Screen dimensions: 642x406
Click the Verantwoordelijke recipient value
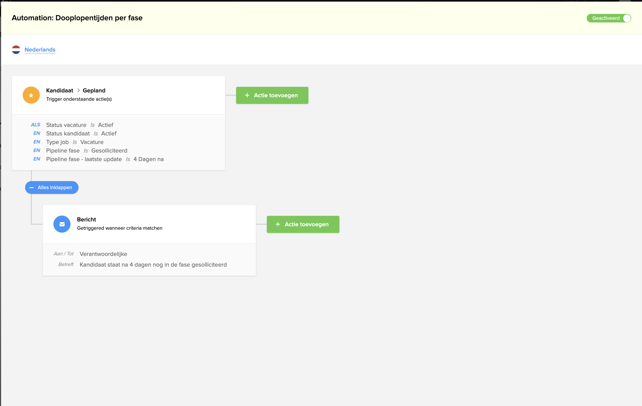click(x=103, y=254)
